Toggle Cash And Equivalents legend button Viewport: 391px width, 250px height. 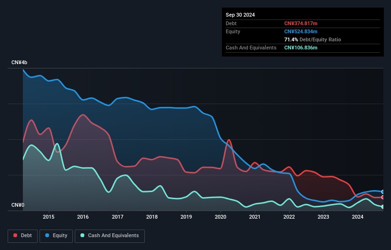110,236
